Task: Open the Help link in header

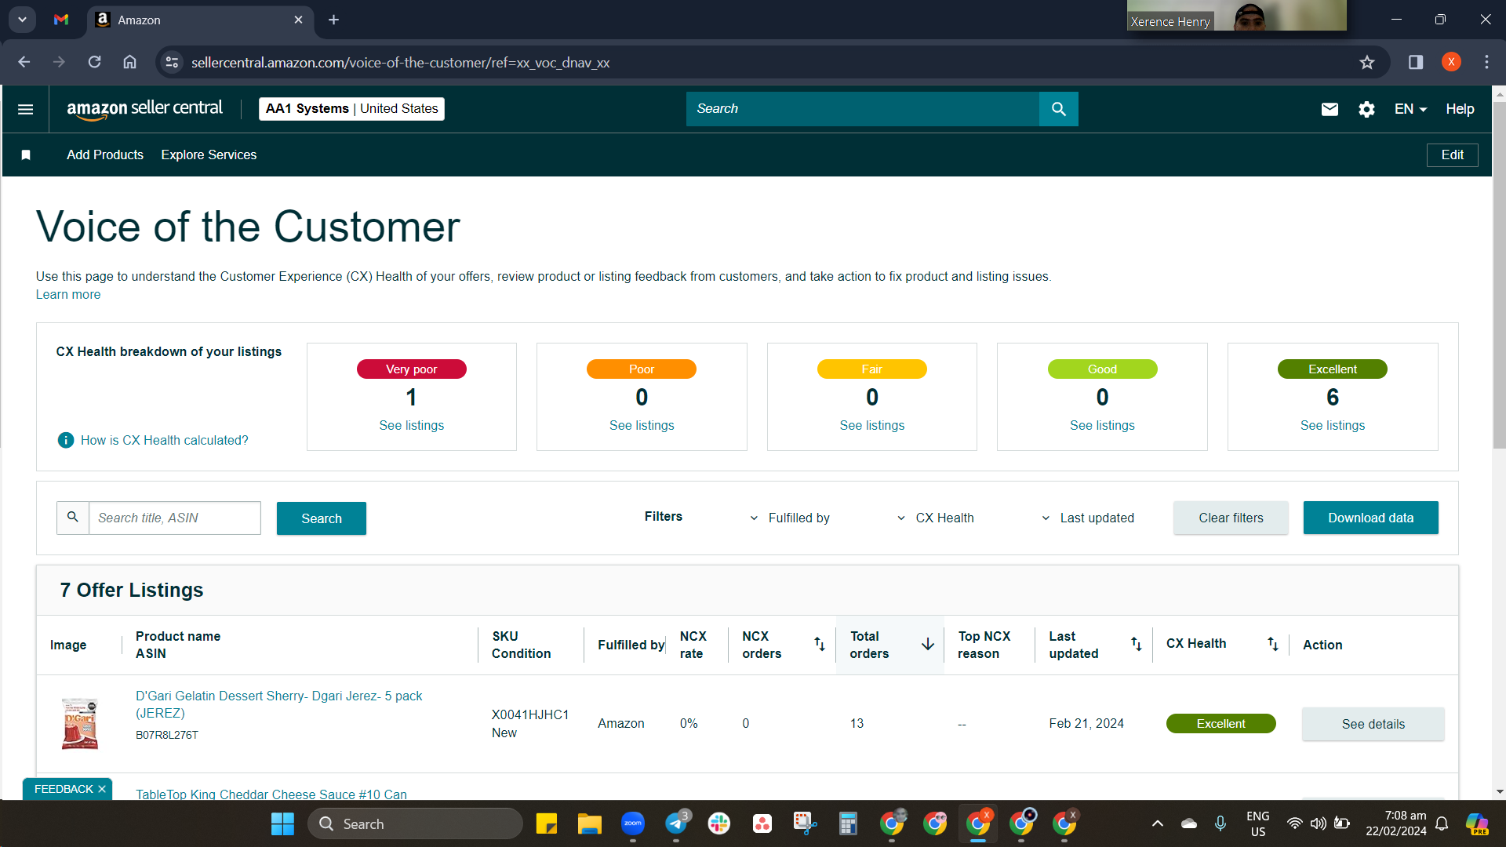Action: coord(1460,109)
